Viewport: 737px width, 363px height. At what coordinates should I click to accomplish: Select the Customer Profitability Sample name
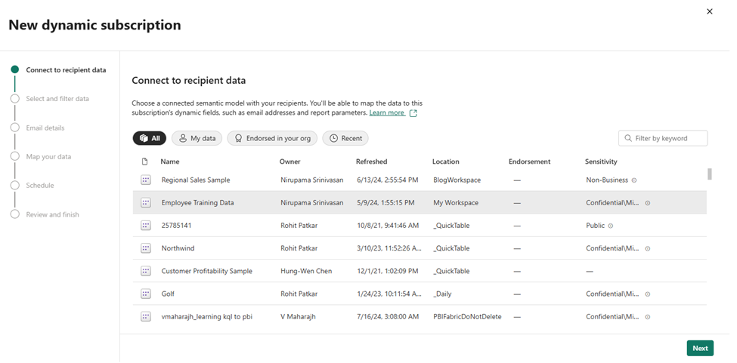pyautogui.click(x=207, y=271)
